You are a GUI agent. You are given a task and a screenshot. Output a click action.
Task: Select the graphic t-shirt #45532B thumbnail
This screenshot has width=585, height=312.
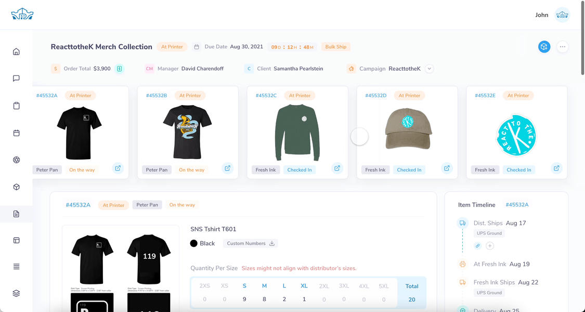tap(188, 132)
